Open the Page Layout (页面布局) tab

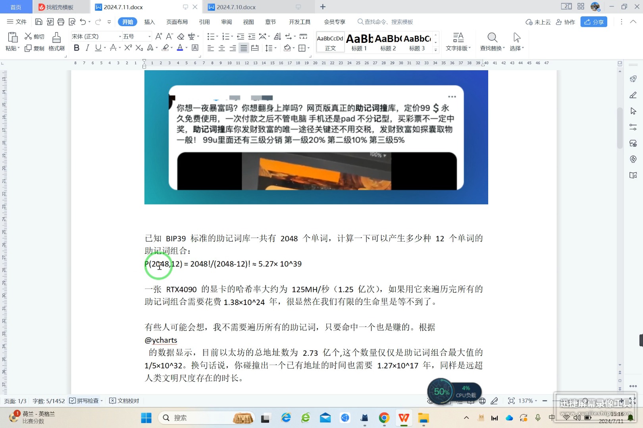177,22
